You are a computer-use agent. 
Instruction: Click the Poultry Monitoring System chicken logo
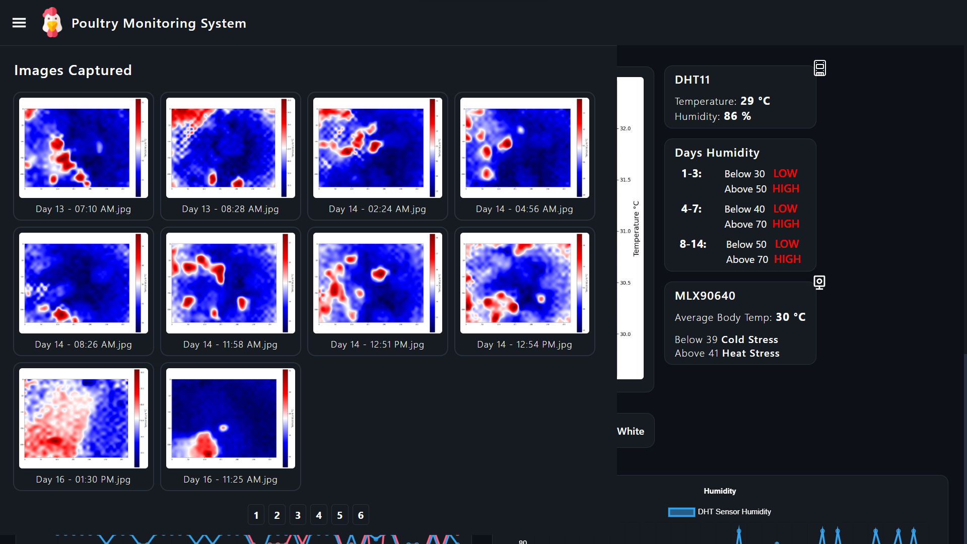pyautogui.click(x=52, y=22)
